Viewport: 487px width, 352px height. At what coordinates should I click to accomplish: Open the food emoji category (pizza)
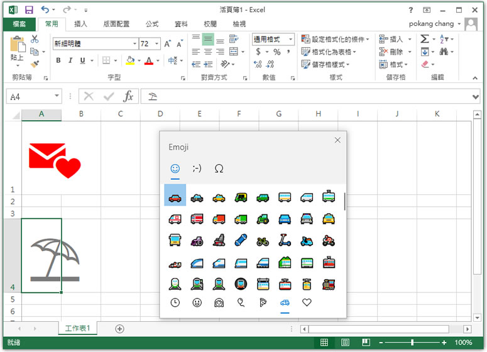(263, 302)
